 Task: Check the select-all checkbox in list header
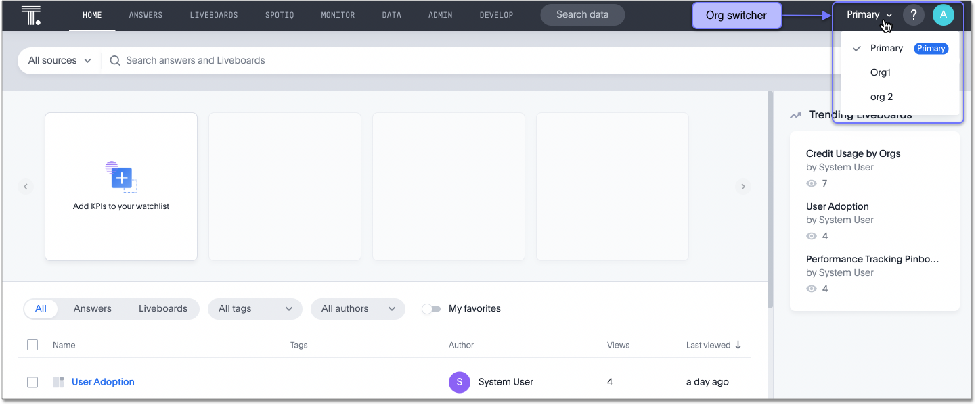click(x=32, y=344)
